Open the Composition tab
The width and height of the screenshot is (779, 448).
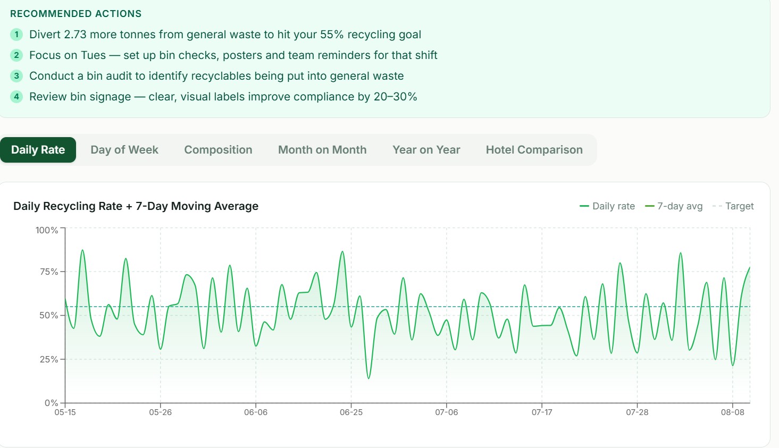[218, 150]
